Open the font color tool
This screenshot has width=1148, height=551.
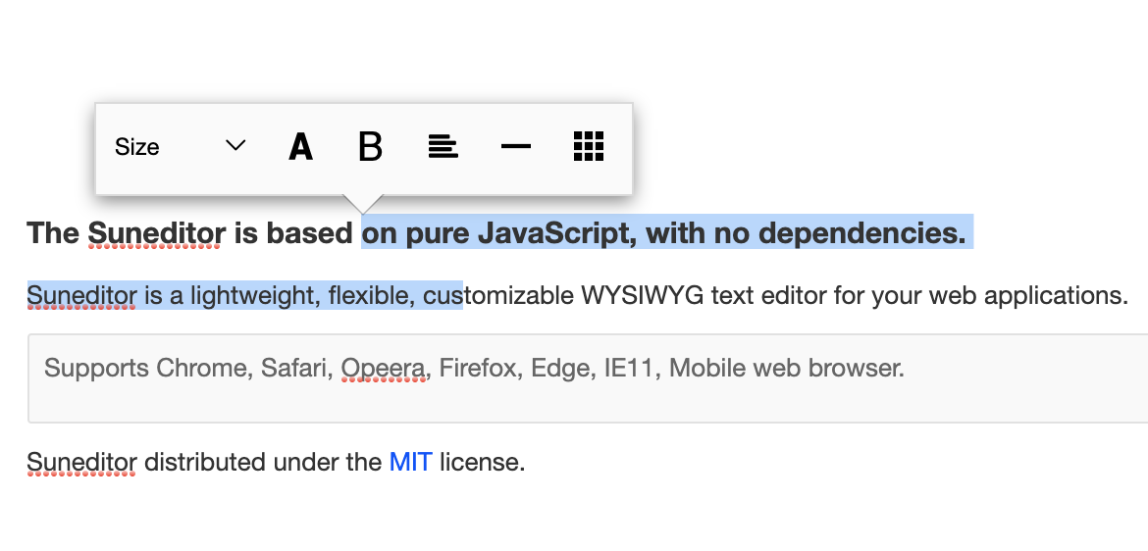300,147
